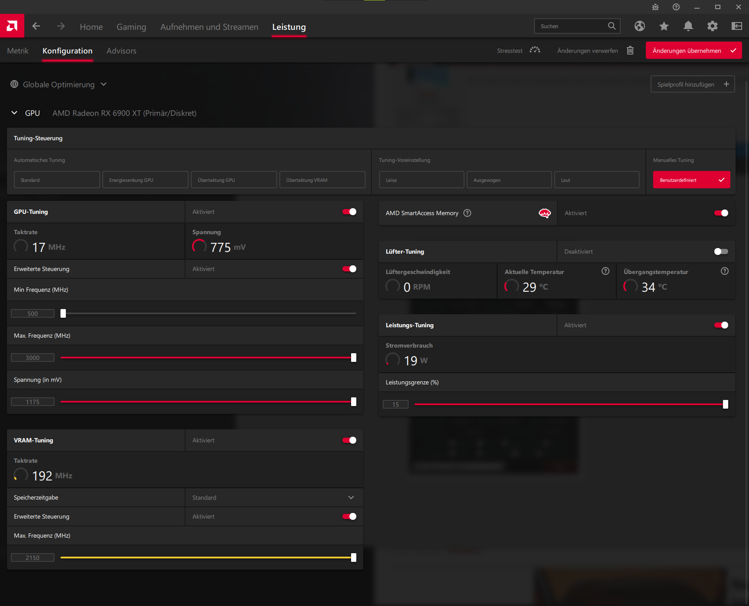The image size is (749, 606).
Task: Open Speicherzeitgabe Standard dropdown
Action: tap(274, 498)
